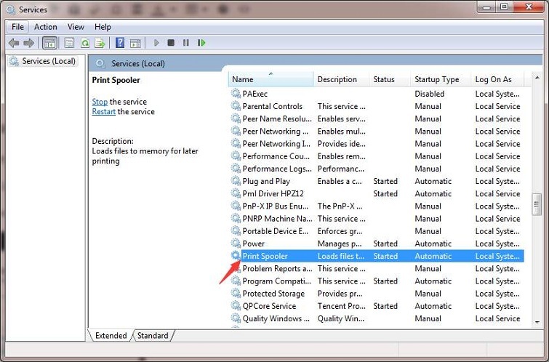This screenshot has width=549, height=362.
Task: Click the Stop the service link
Action: [100, 102]
